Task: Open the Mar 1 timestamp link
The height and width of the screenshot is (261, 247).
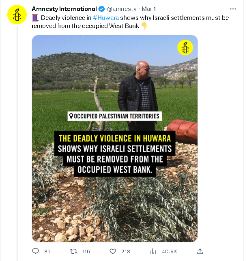Action: click(x=148, y=9)
